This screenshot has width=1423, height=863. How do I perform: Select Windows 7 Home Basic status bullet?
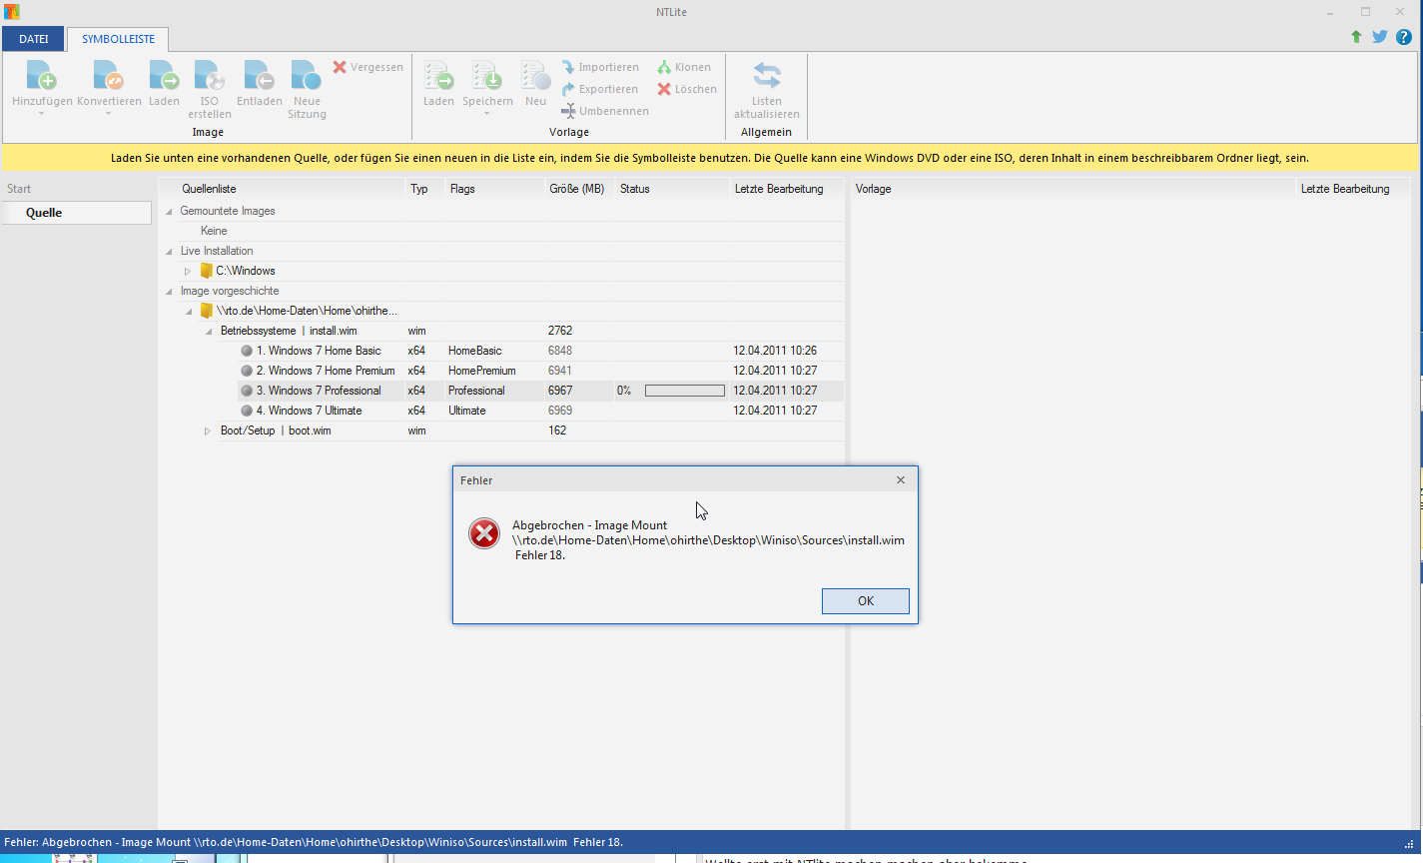click(x=247, y=351)
